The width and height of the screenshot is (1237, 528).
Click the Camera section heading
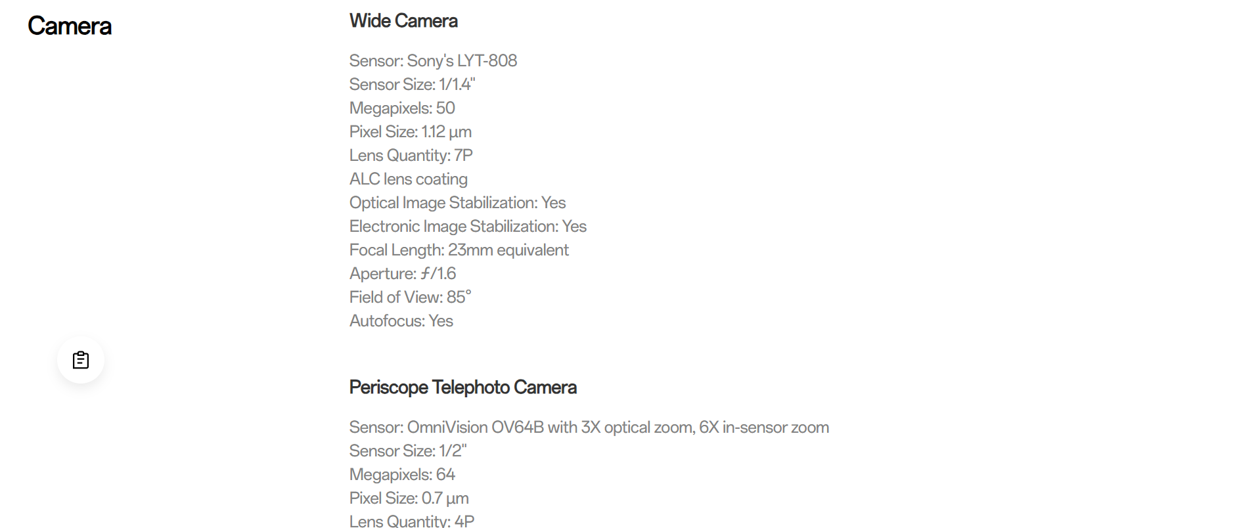pyautogui.click(x=70, y=26)
